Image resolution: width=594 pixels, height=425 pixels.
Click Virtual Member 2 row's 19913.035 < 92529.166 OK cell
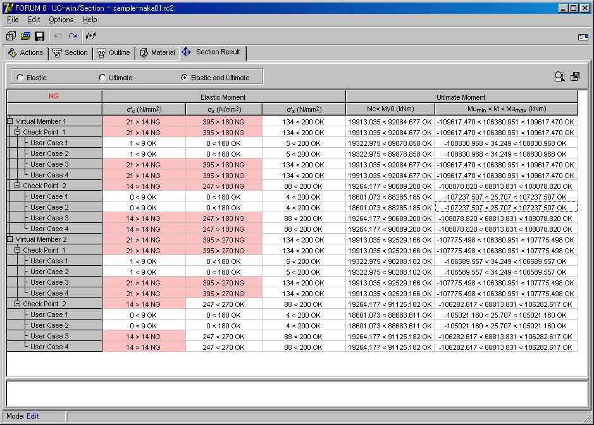coord(390,240)
